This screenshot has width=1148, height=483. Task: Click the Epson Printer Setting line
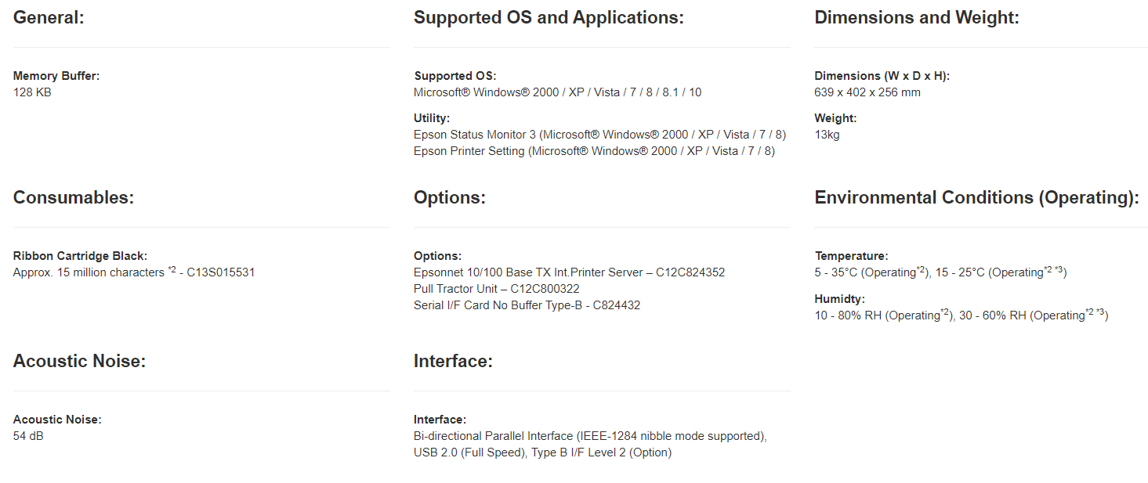click(594, 151)
